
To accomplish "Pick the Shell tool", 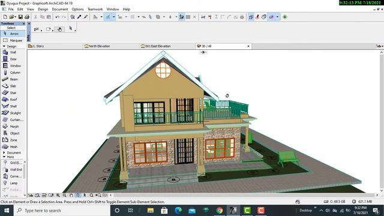I will [x=13, y=106].
